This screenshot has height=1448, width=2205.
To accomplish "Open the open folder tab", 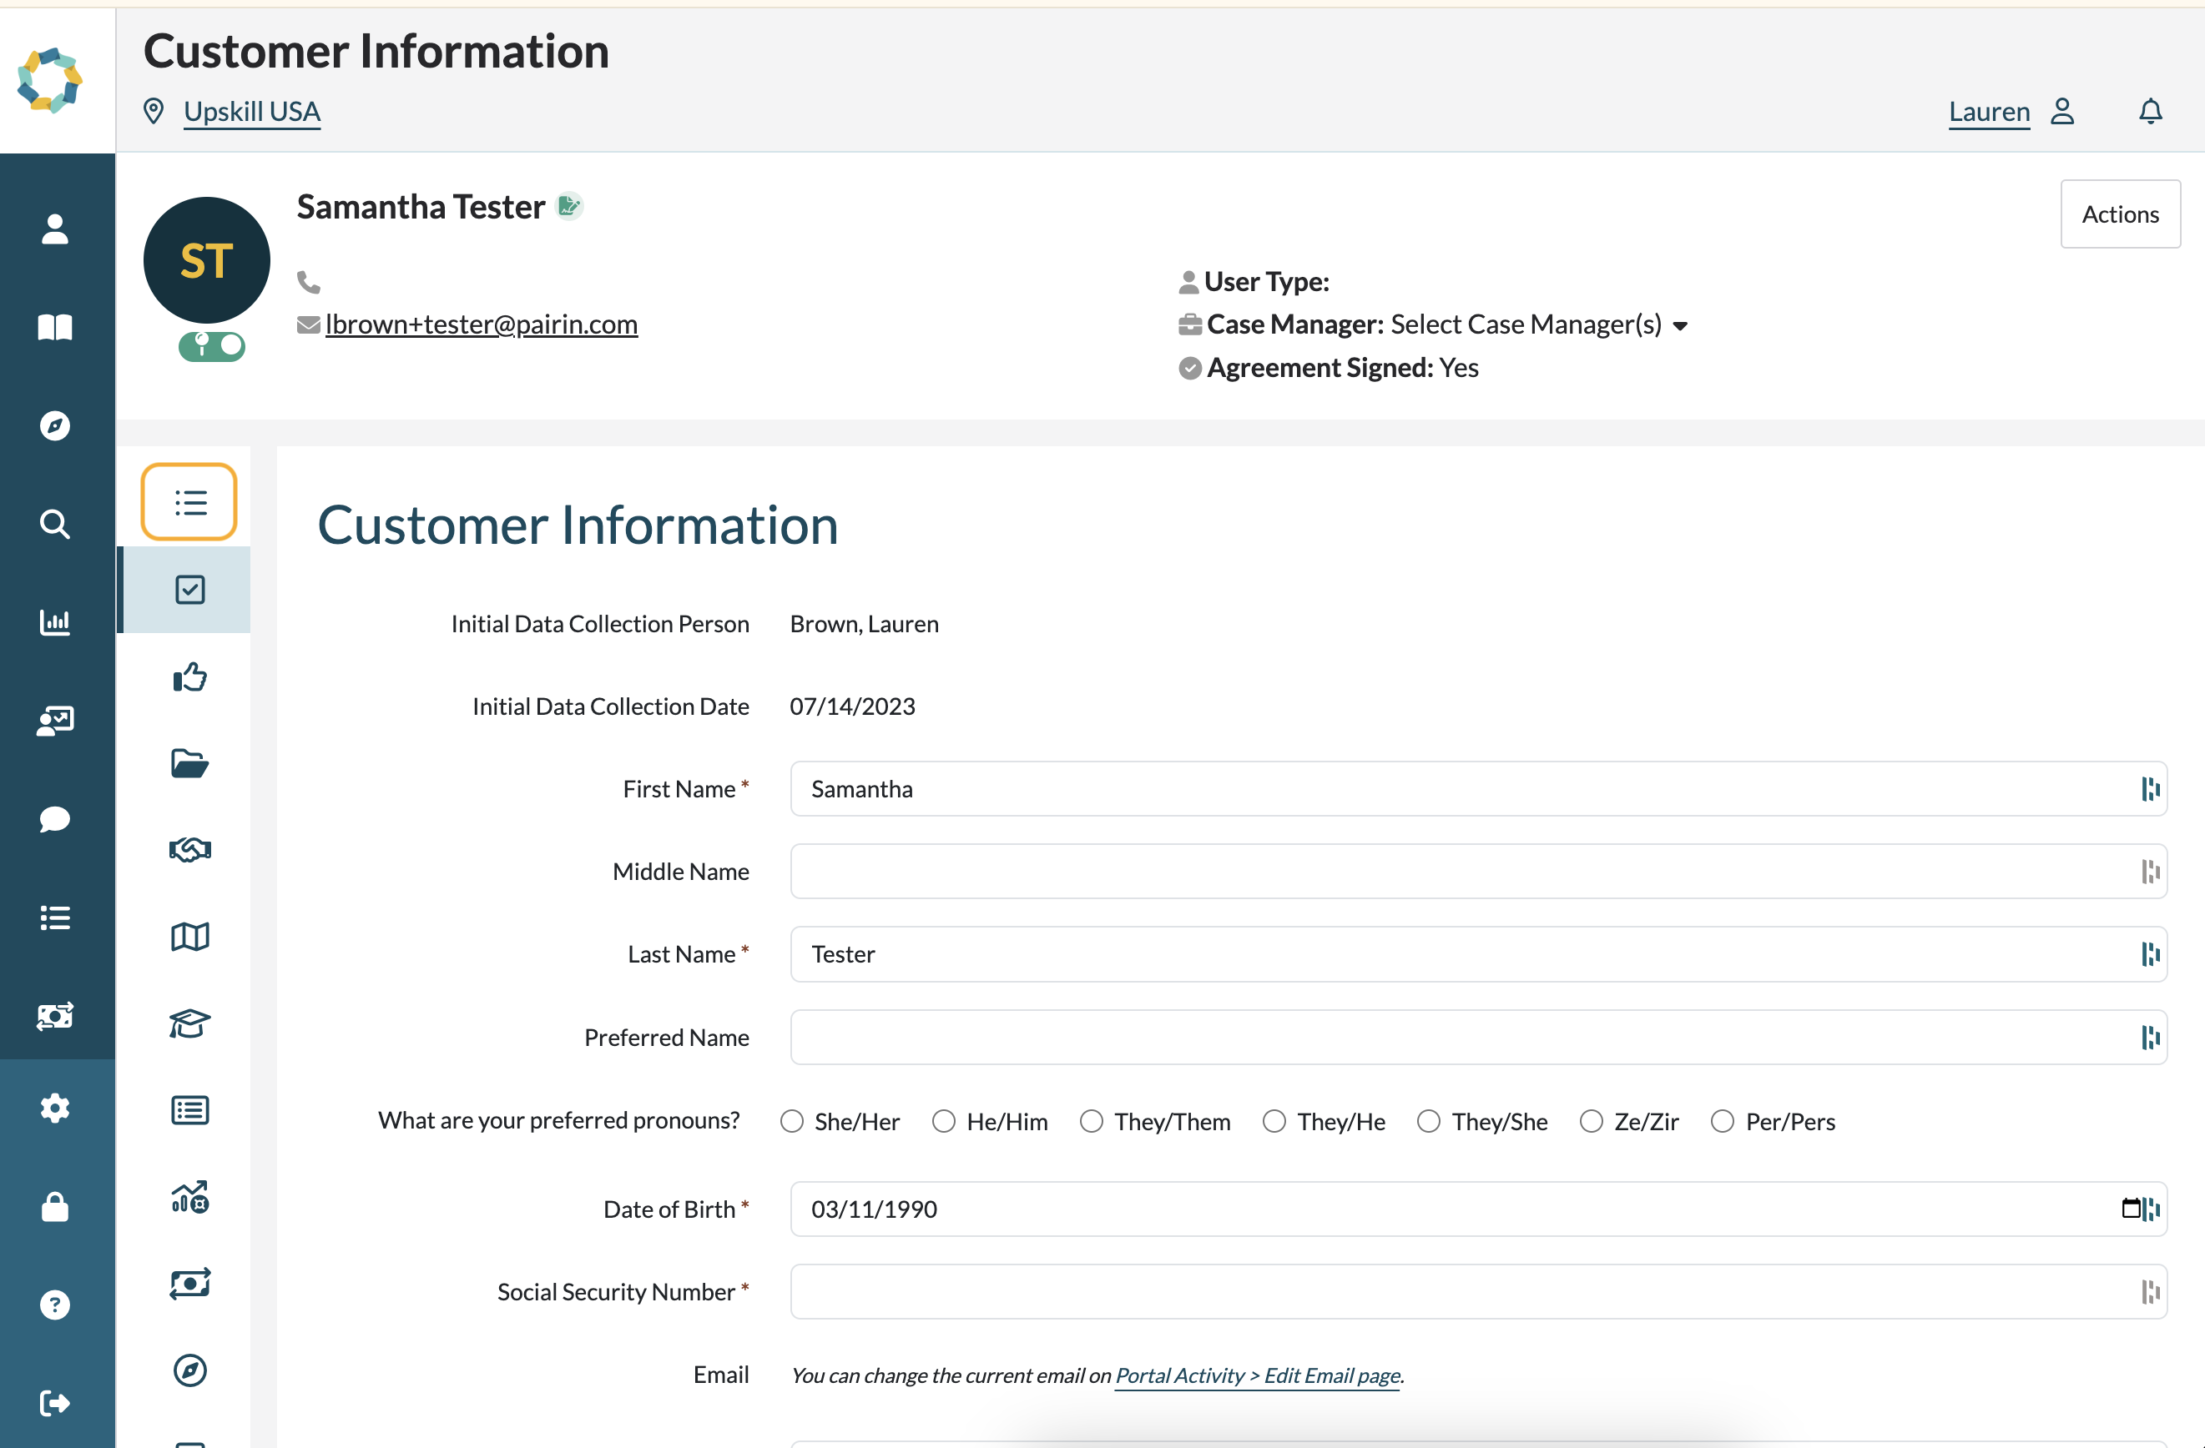I will (189, 763).
